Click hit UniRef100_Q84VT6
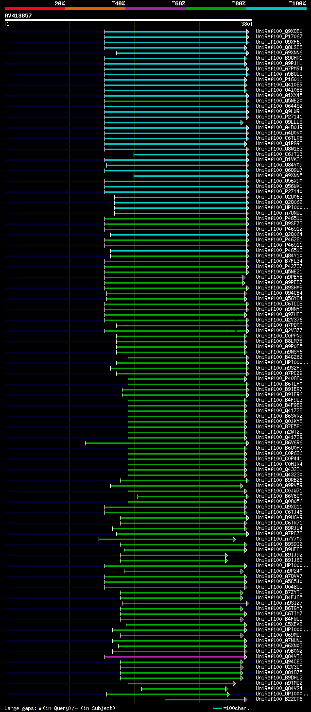The image size is (311, 712). pyautogui.click(x=279, y=656)
